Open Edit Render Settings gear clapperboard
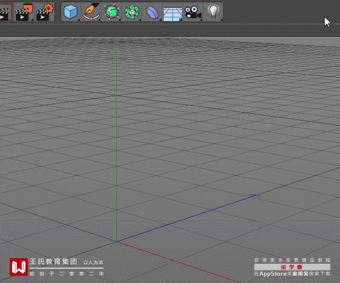The width and height of the screenshot is (340, 283). [x=45, y=12]
